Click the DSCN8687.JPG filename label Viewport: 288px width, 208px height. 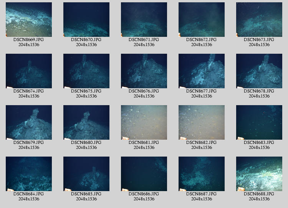coord(202,194)
